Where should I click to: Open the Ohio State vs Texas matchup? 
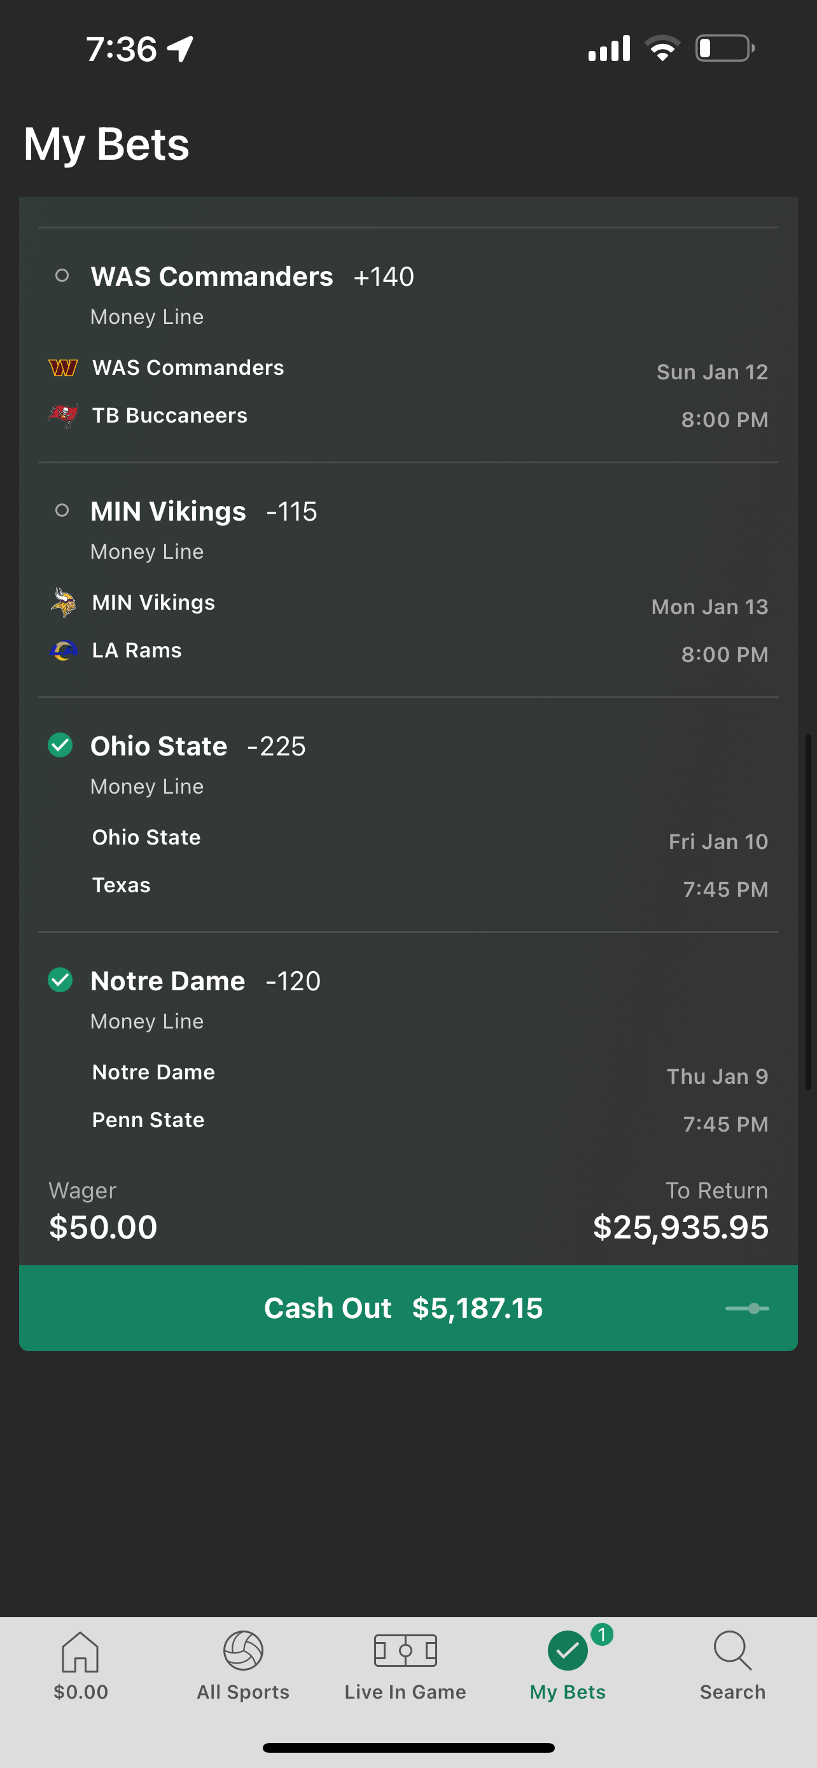(408, 861)
